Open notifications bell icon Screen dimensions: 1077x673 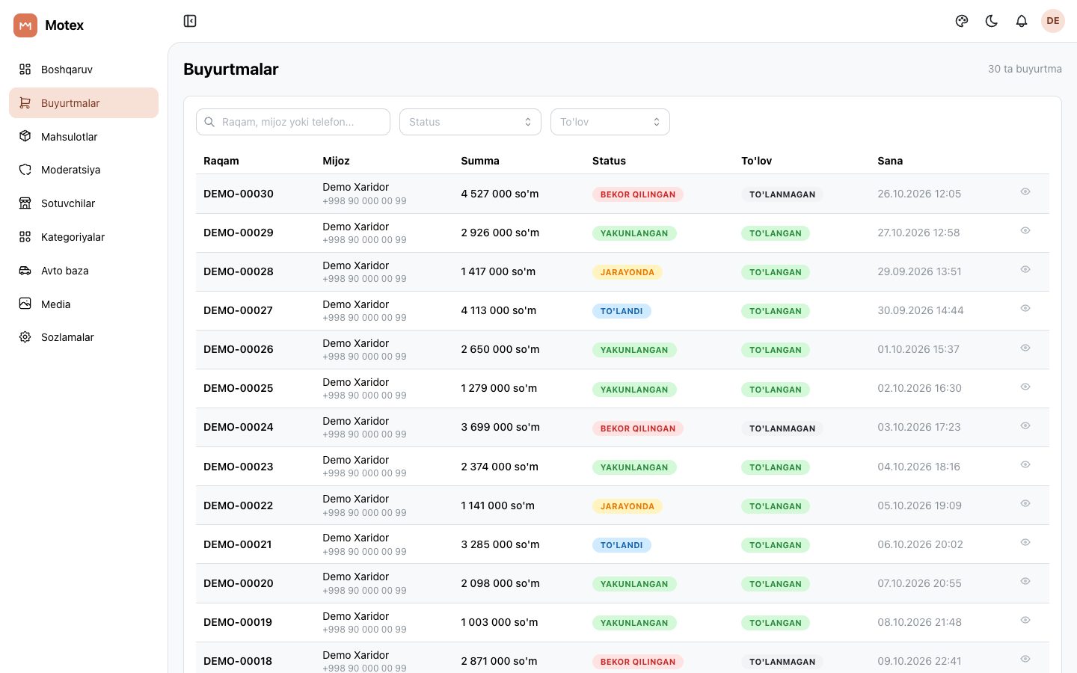point(1022,21)
